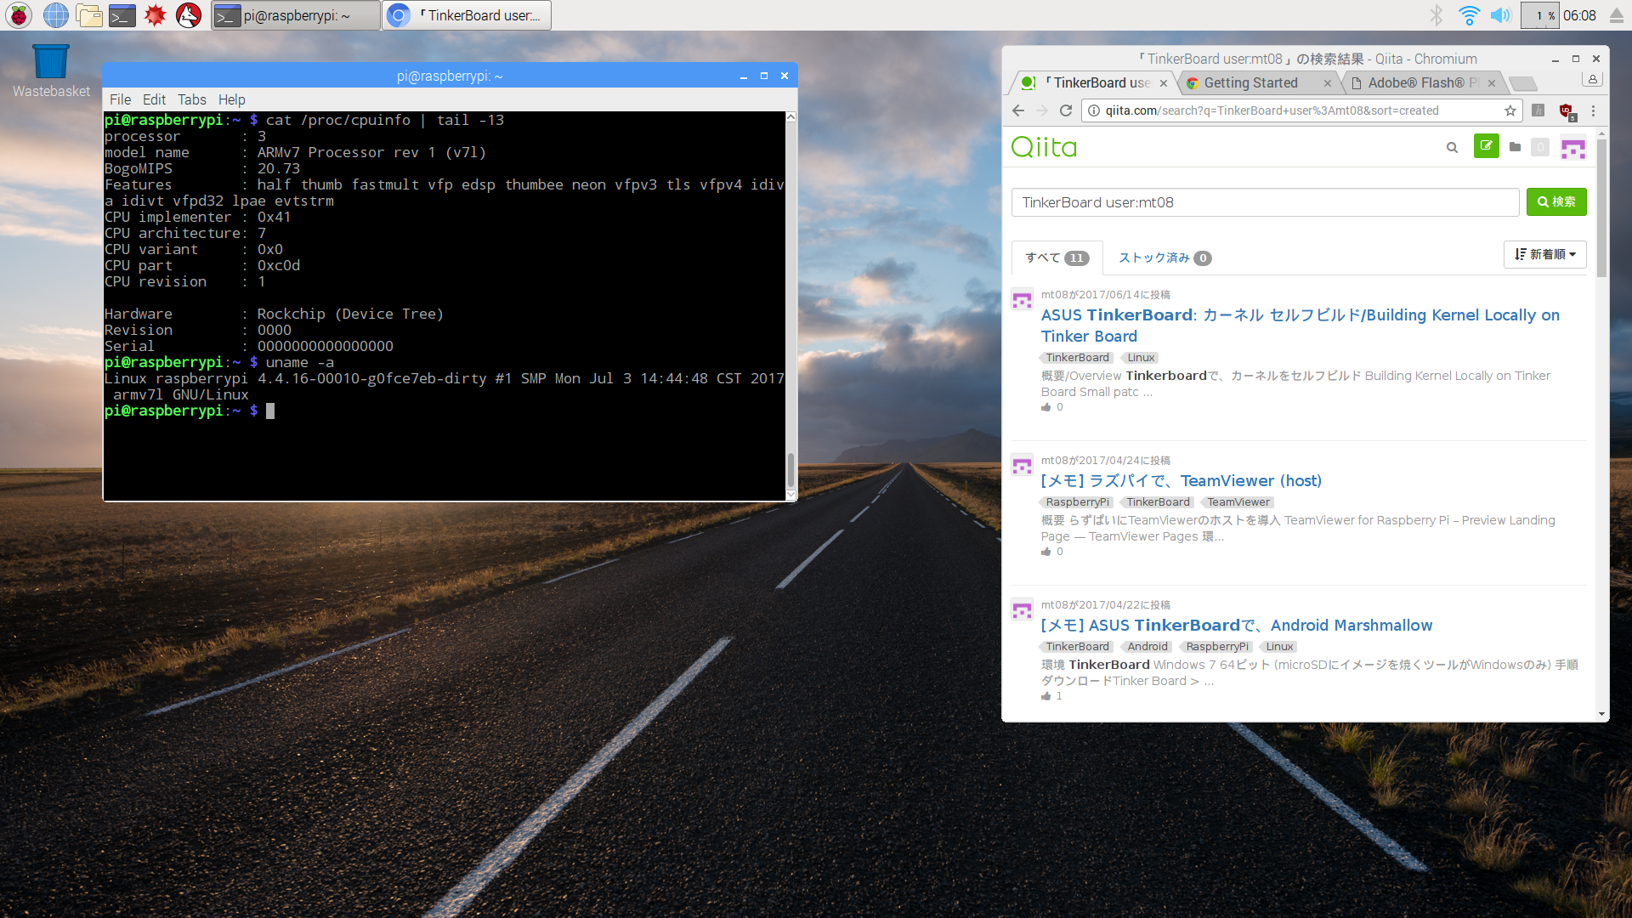Go back in Chromium

(1018, 110)
